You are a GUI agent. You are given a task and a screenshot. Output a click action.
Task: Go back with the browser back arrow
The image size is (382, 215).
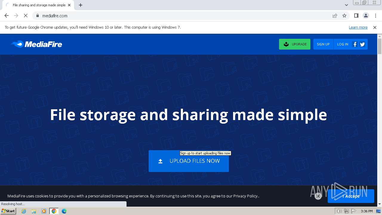pos(7,16)
